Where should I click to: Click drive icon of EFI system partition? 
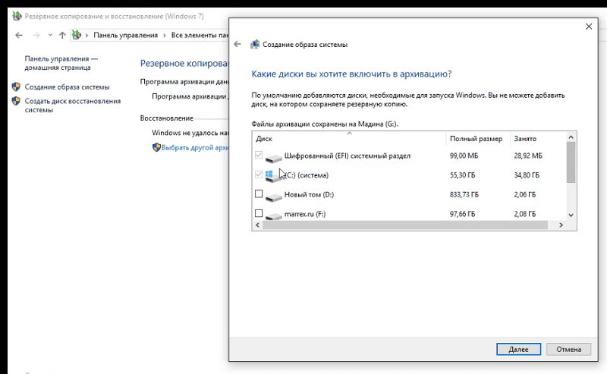tap(273, 158)
